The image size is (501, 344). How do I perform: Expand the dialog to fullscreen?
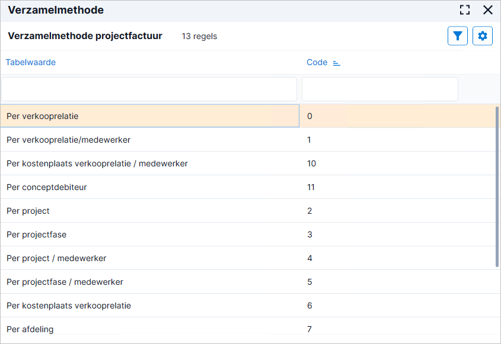point(465,10)
